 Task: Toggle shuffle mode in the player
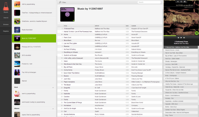coord(184,2)
